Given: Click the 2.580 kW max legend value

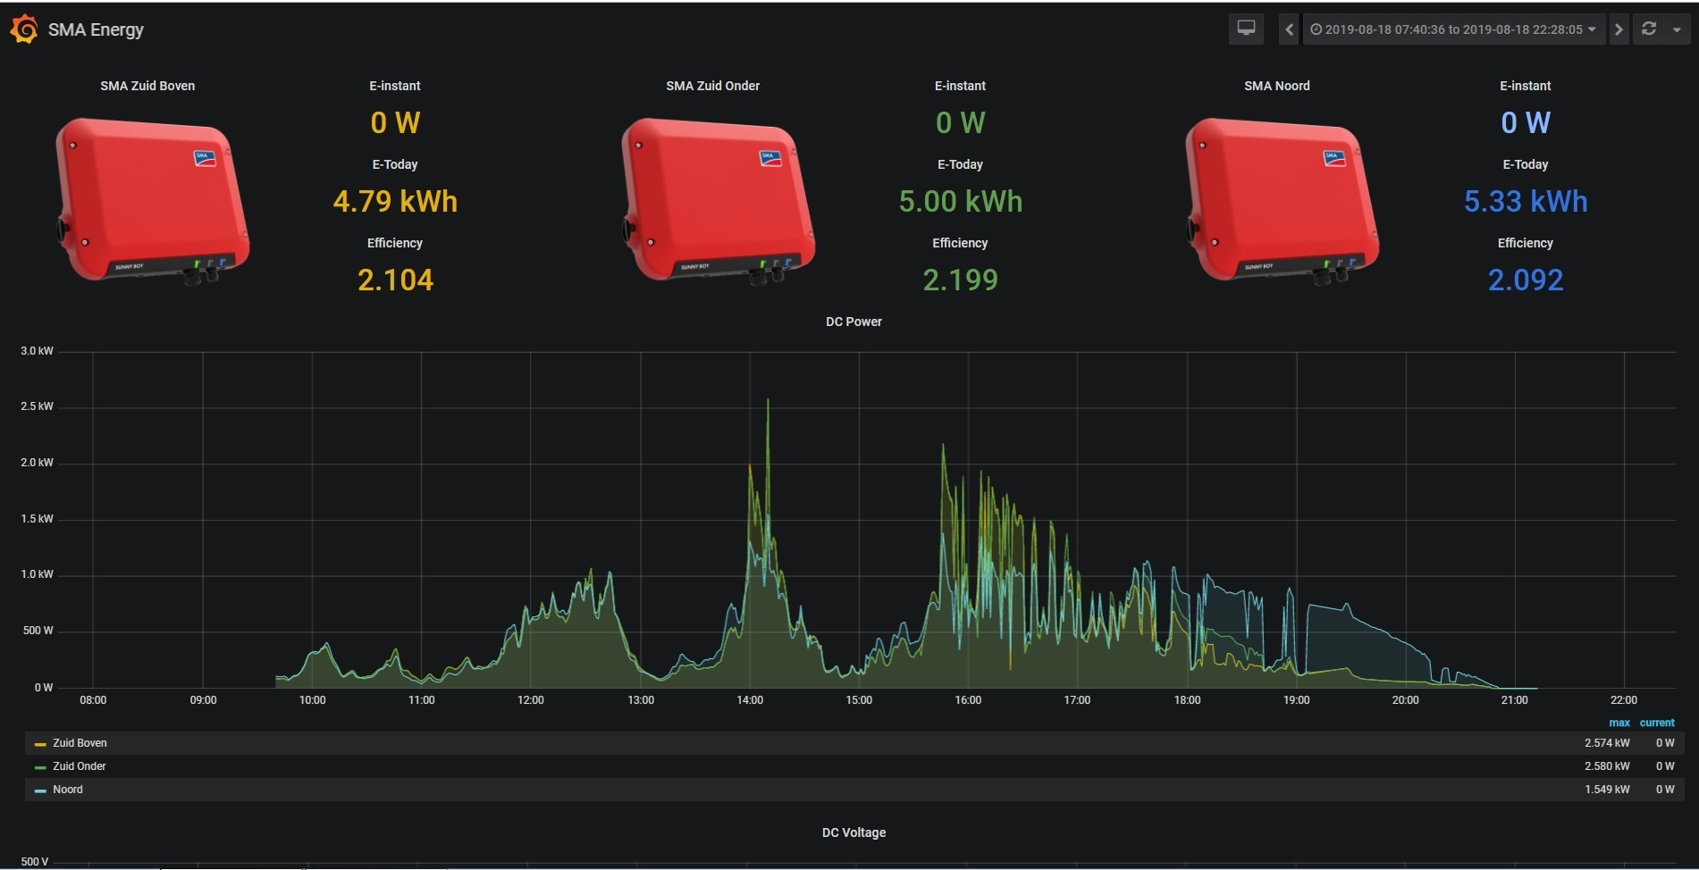Looking at the screenshot, I should point(1607,766).
